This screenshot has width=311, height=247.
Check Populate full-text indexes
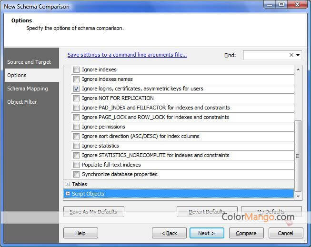point(76,165)
